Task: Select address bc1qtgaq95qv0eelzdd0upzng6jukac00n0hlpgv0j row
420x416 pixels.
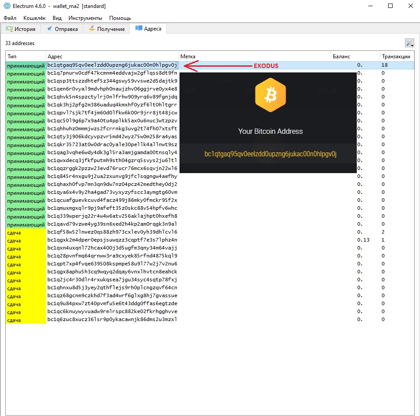Action: click(210, 65)
